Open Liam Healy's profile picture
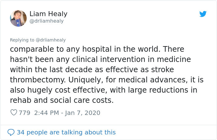The width and height of the screenshot is (217, 140). [x=18, y=18]
